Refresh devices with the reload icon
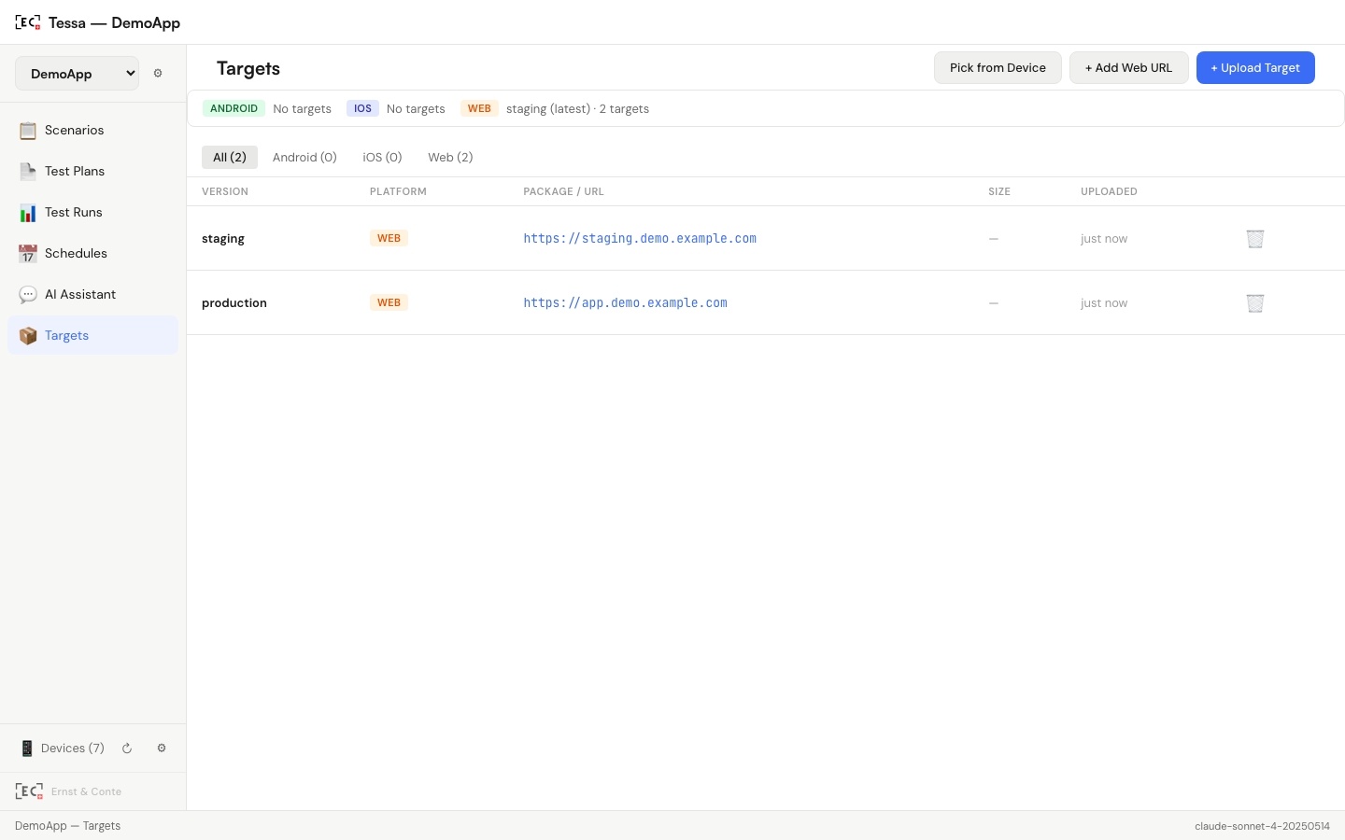This screenshot has height=840, width=1345. coord(127,749)
